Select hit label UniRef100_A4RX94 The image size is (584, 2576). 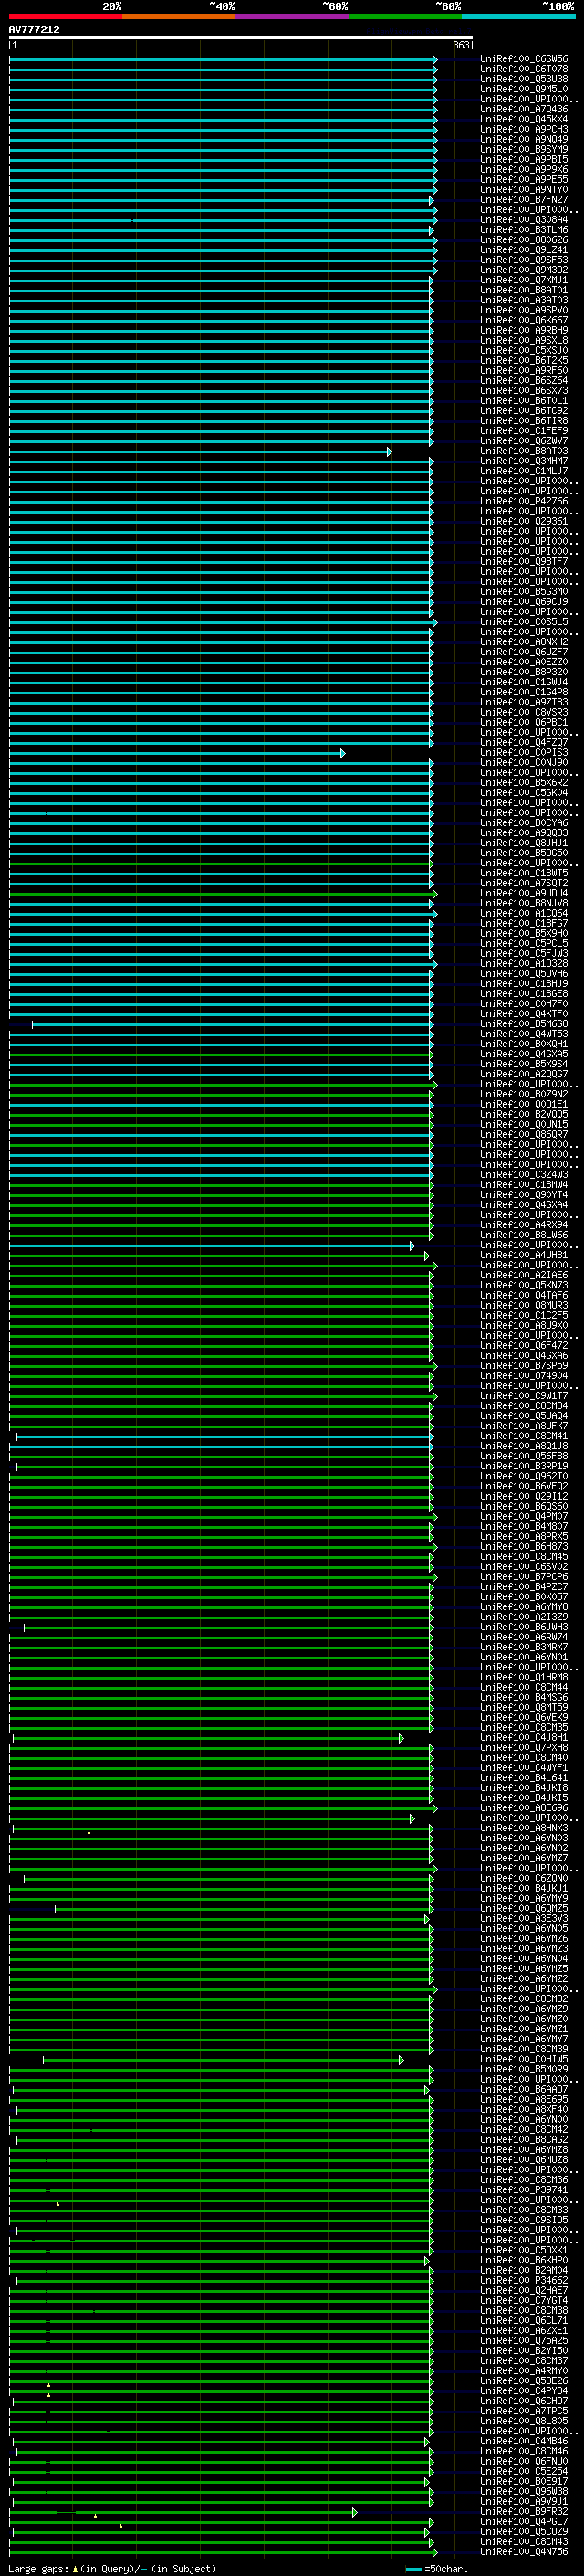coord(524,1225)
